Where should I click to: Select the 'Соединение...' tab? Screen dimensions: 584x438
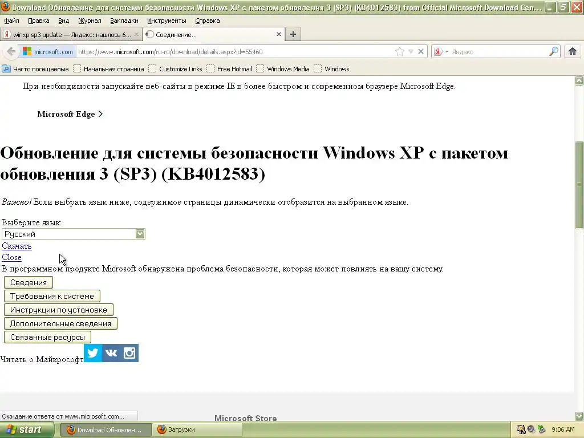pos(214,34)
